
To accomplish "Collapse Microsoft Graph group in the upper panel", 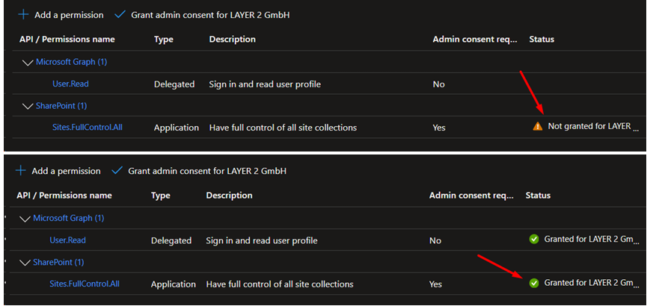I will [28, 62].
